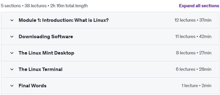Click chevron beside Final Words

(12, 86)
